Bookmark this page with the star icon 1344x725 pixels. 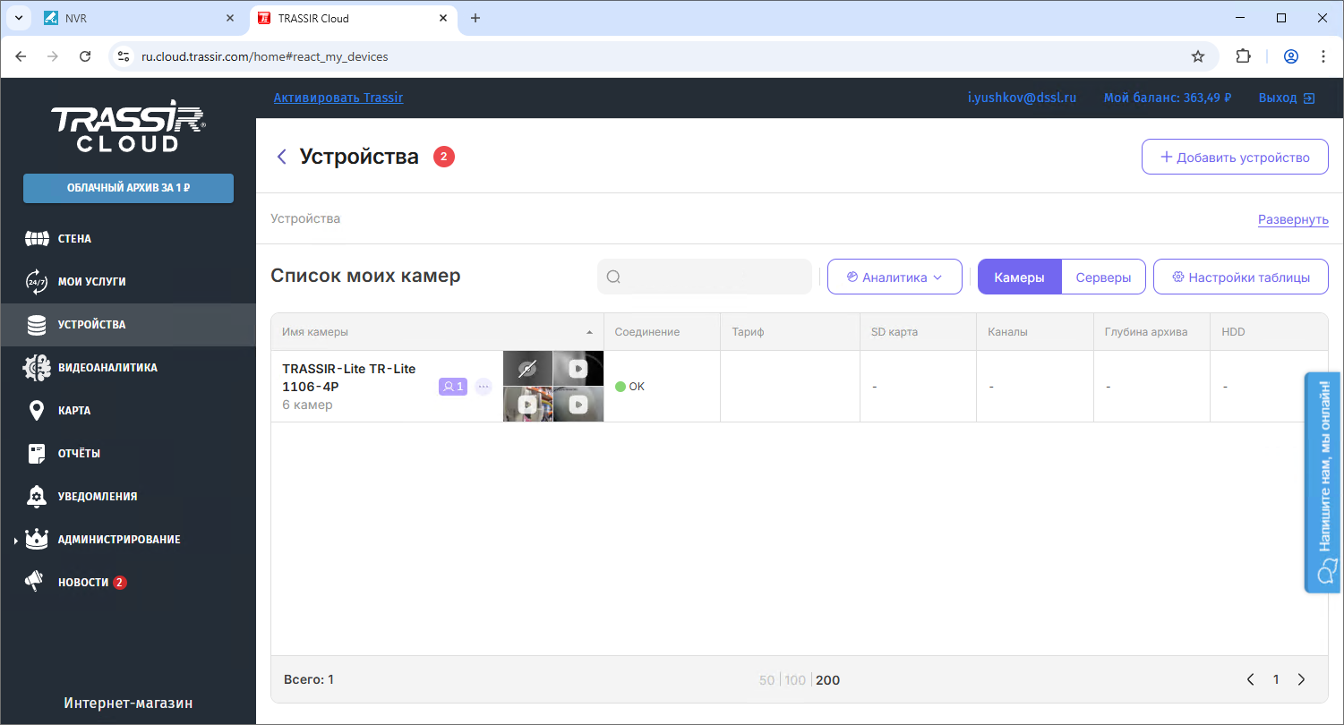(1198, 56)
